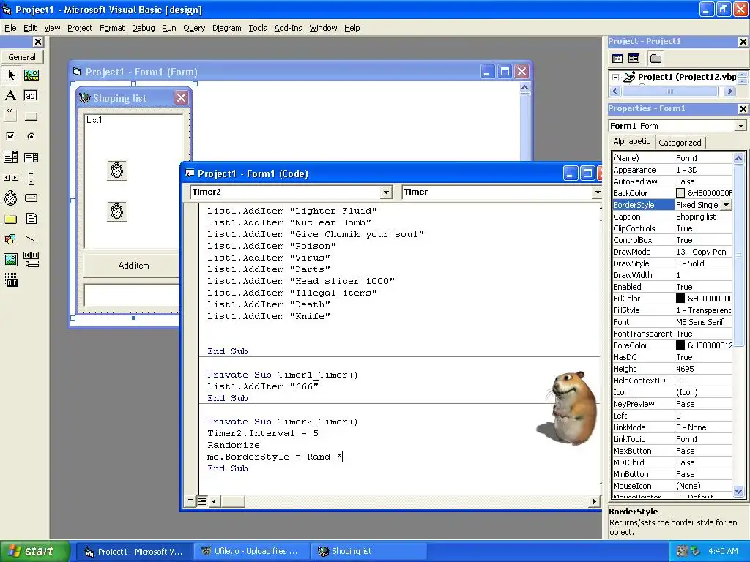Image resolution: width=750 pixels, height=562 pixels.
Task: Select the PictureBox tool in the toolbox
Action: click(x=31, y=75)
